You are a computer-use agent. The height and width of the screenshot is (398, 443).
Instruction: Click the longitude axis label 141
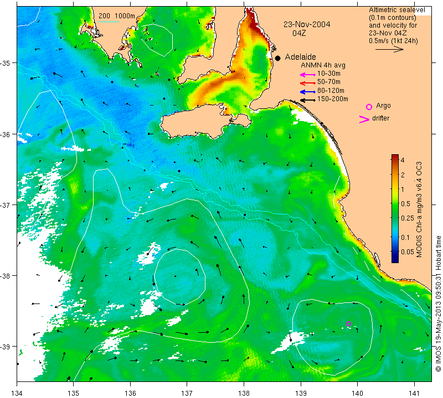point(414,392)
